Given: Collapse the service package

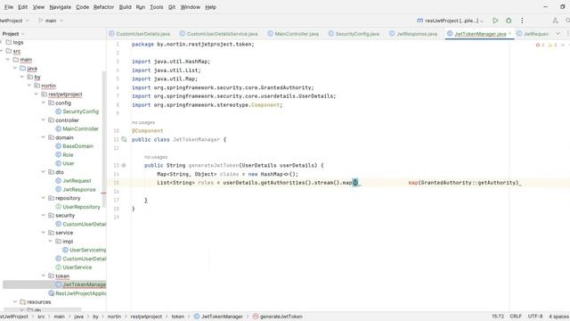Looking at the screenshot, I should click(x=44, y=233).
